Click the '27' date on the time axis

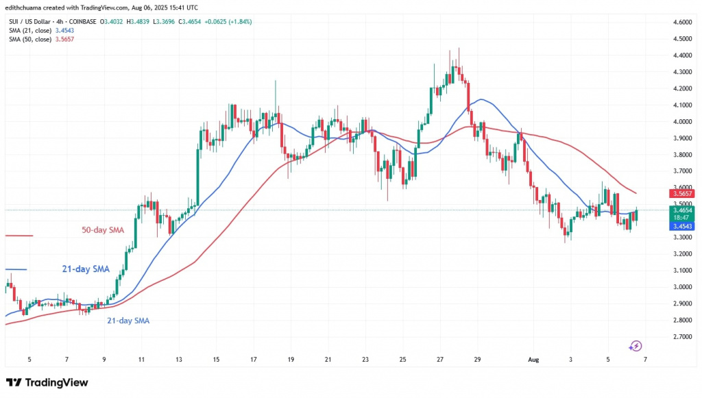coord(440,358)
